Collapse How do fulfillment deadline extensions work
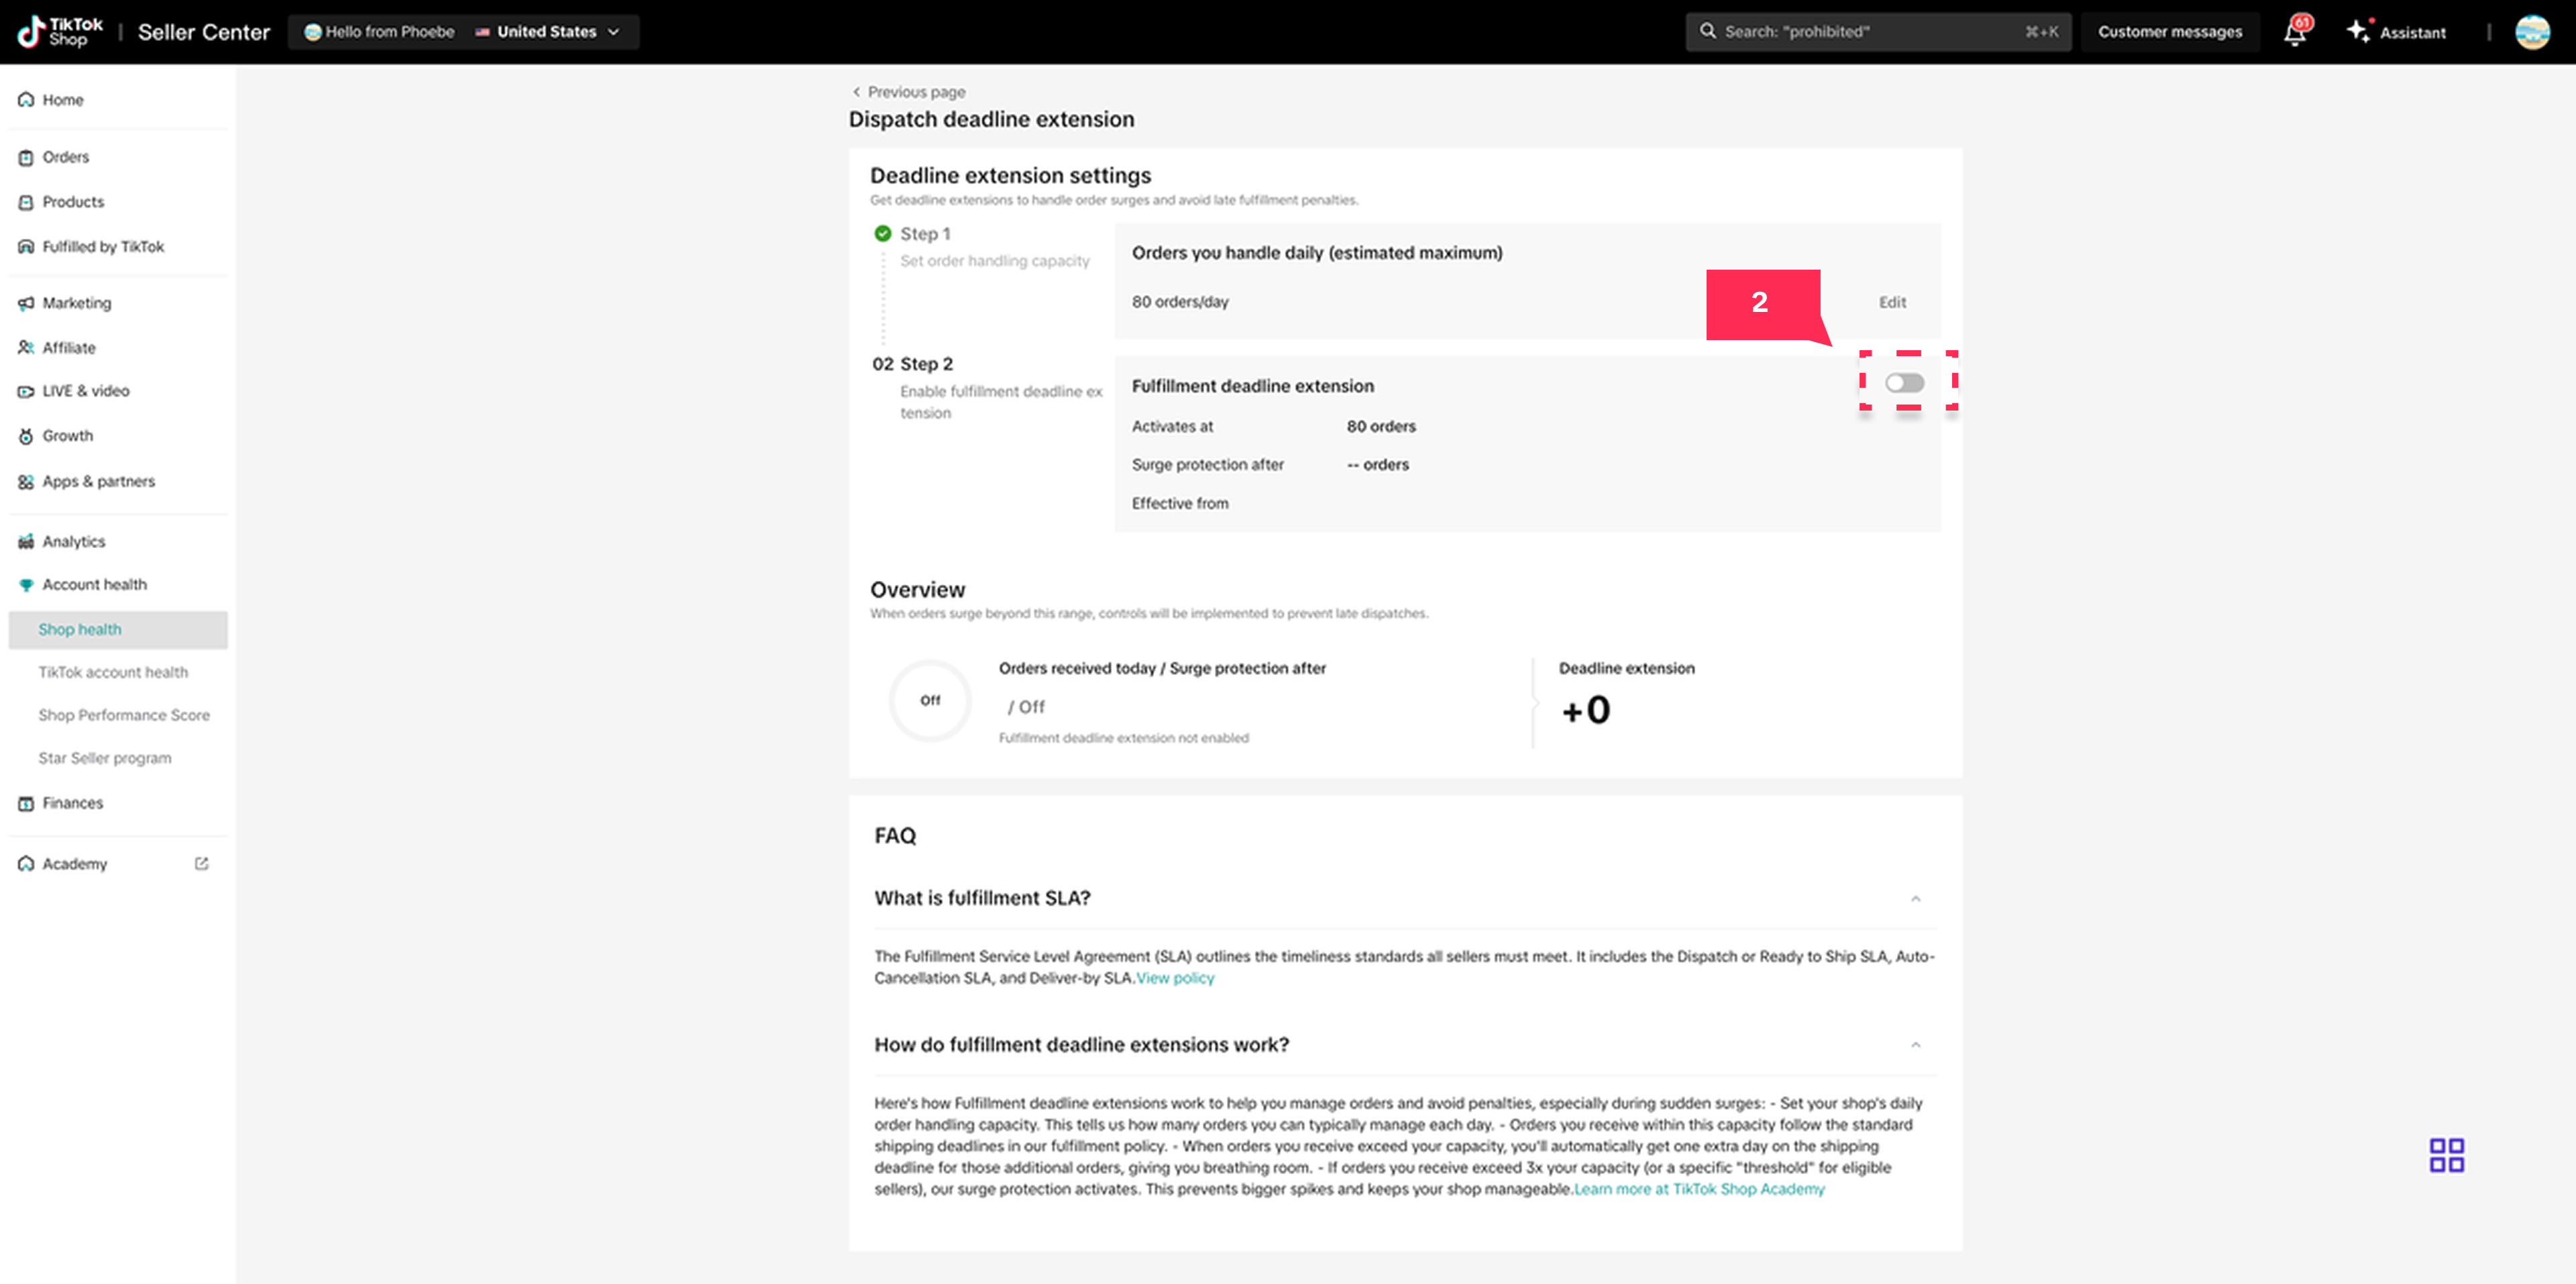The image size is (2576, 1284). [1915, 1045]
